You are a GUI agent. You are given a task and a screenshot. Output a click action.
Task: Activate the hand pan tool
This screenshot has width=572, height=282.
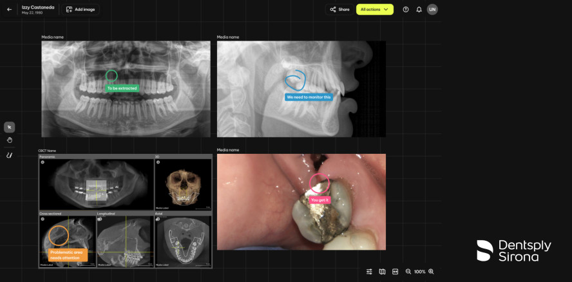[9, 140]
